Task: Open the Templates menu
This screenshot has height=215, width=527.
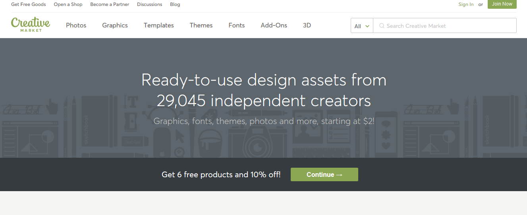Action: [x=159, y=25]
